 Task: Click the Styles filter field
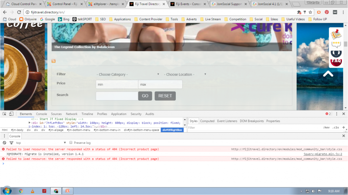(x=254, y=127)
